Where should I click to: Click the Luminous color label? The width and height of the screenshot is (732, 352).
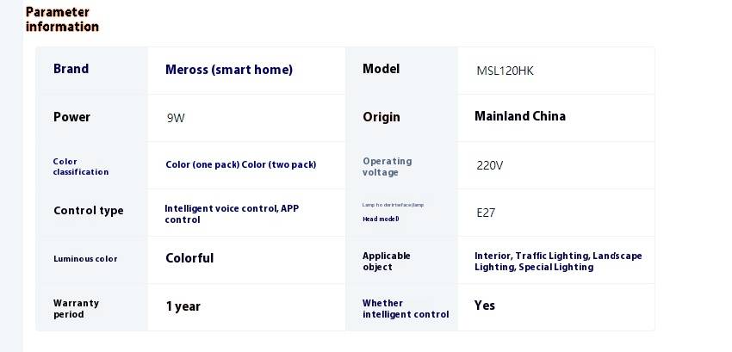[85, 259]
